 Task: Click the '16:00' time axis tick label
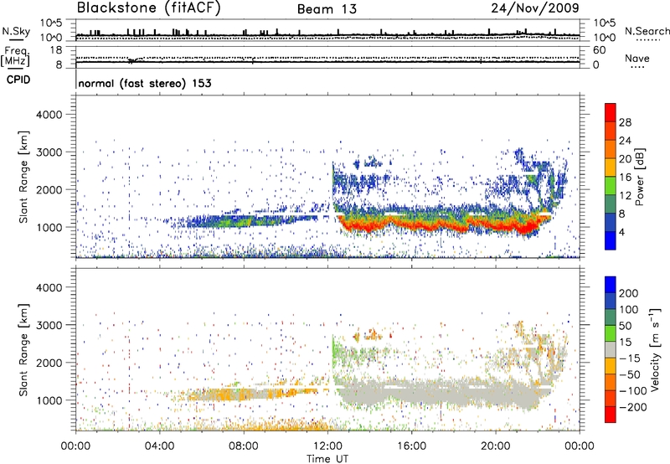click(411, 446)
